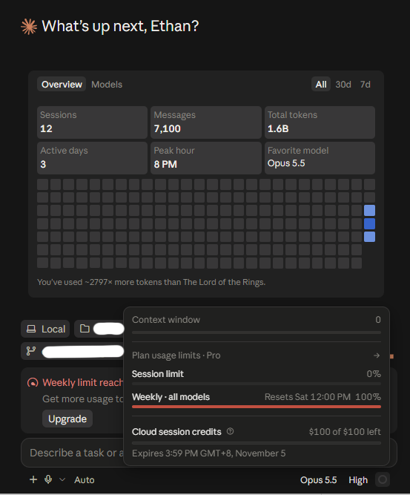This screenshot has width=410, height=495.
Task: Click the Upgrade button
Action: tap(67, 419)
